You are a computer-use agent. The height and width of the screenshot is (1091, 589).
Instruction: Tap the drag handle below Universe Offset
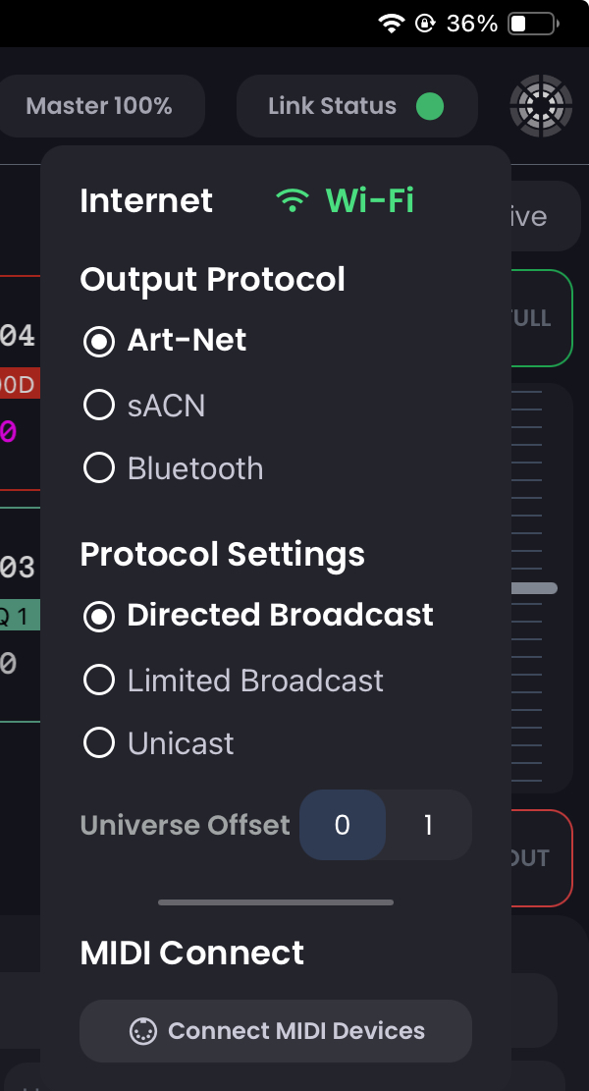(x=276, y=899)
